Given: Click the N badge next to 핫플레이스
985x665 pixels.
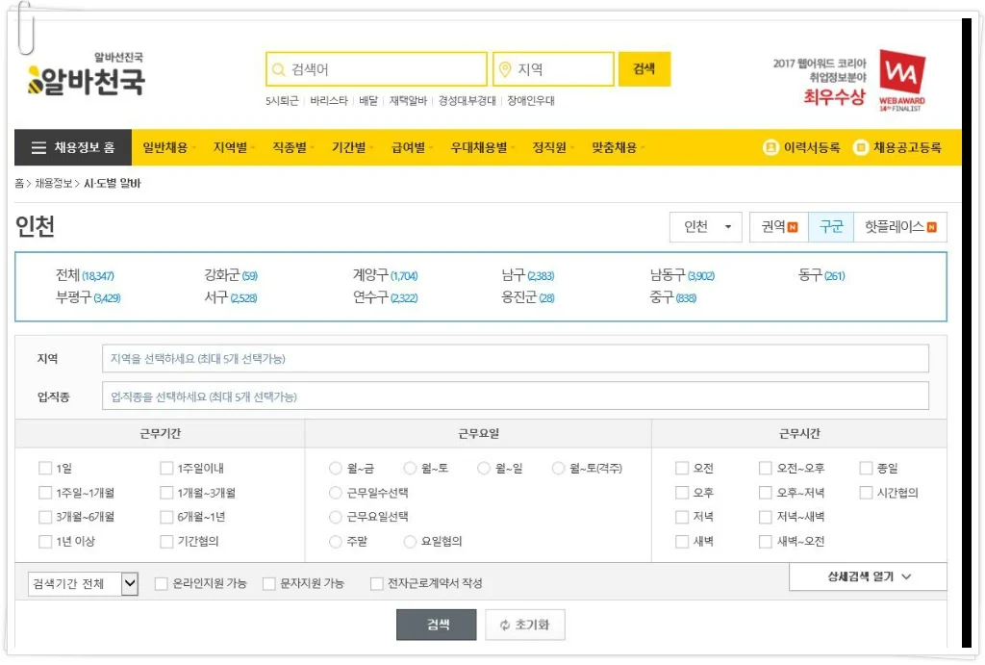Looking at the screenshot, I should tap(931, 227).
